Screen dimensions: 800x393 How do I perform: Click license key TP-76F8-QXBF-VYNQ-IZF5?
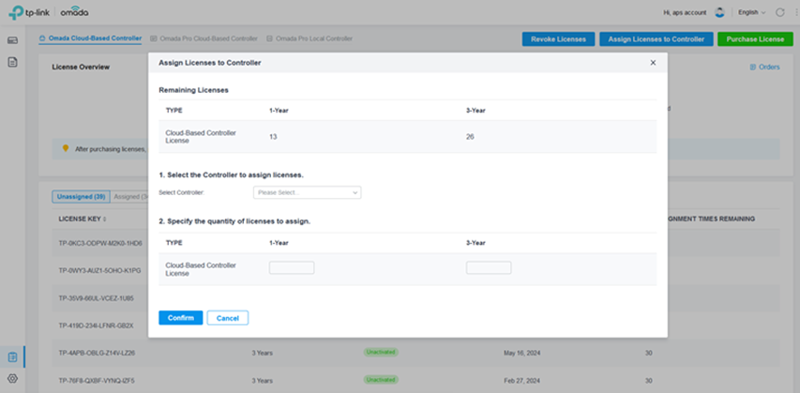tap(97, 381)
